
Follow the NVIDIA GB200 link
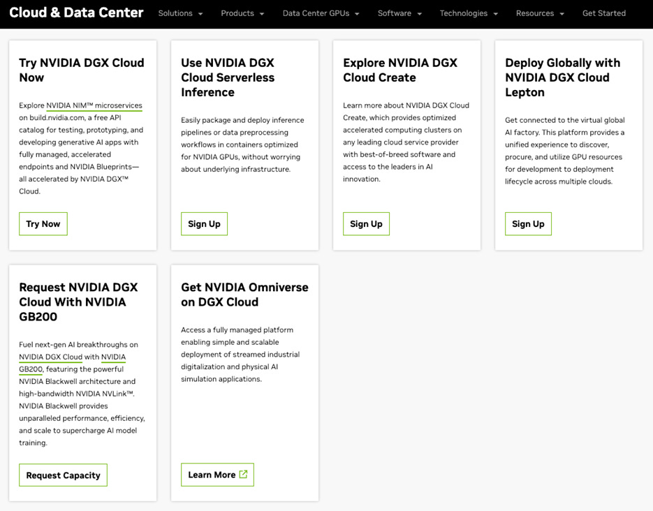113,357
